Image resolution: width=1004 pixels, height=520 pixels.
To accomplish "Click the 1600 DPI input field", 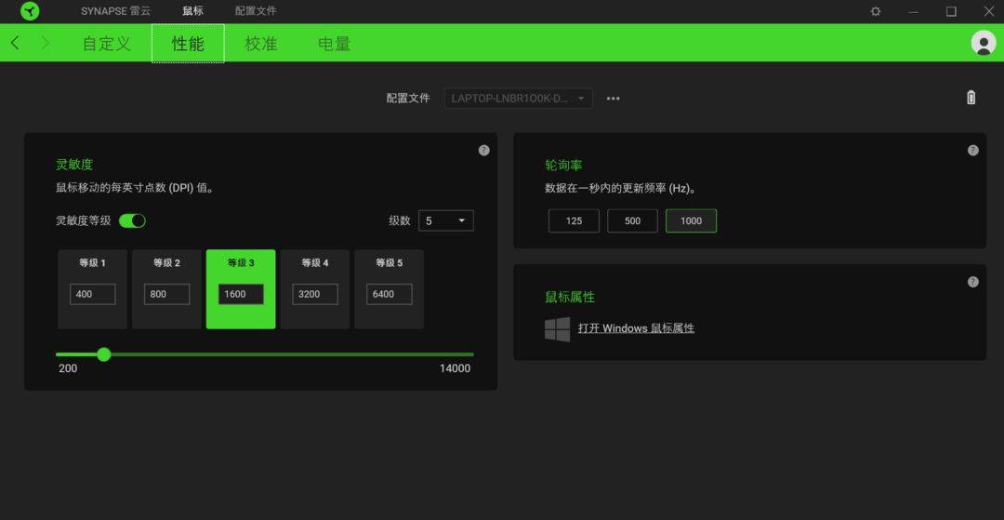I will coord(241,295).
